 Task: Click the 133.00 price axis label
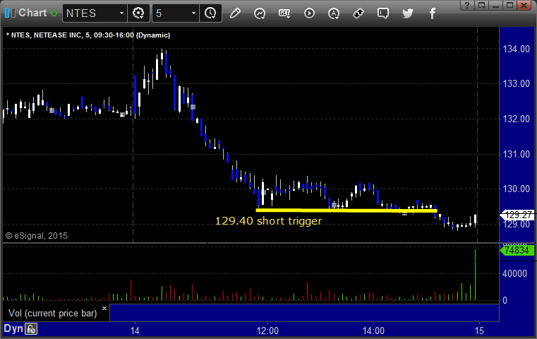[x=516, y=83]
